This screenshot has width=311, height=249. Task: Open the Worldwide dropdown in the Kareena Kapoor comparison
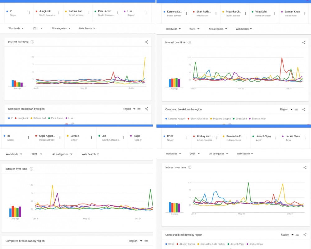[173, 29]
